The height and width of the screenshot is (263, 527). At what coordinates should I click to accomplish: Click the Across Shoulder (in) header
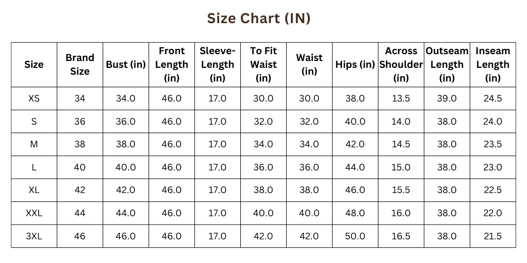(x=401, y=65)
